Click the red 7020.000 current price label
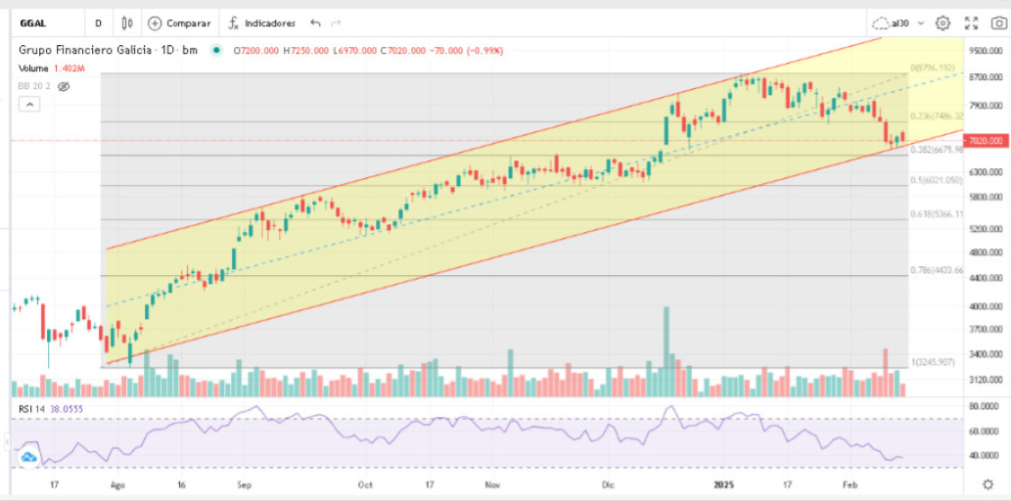This screenshot has height=501, width=1011. point(983,141)
